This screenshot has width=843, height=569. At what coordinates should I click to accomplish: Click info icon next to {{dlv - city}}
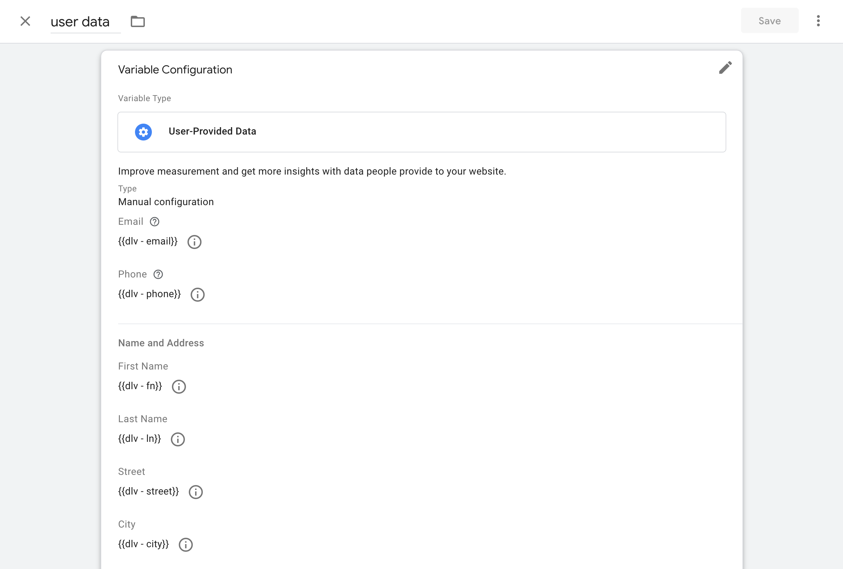click(186, 544)
